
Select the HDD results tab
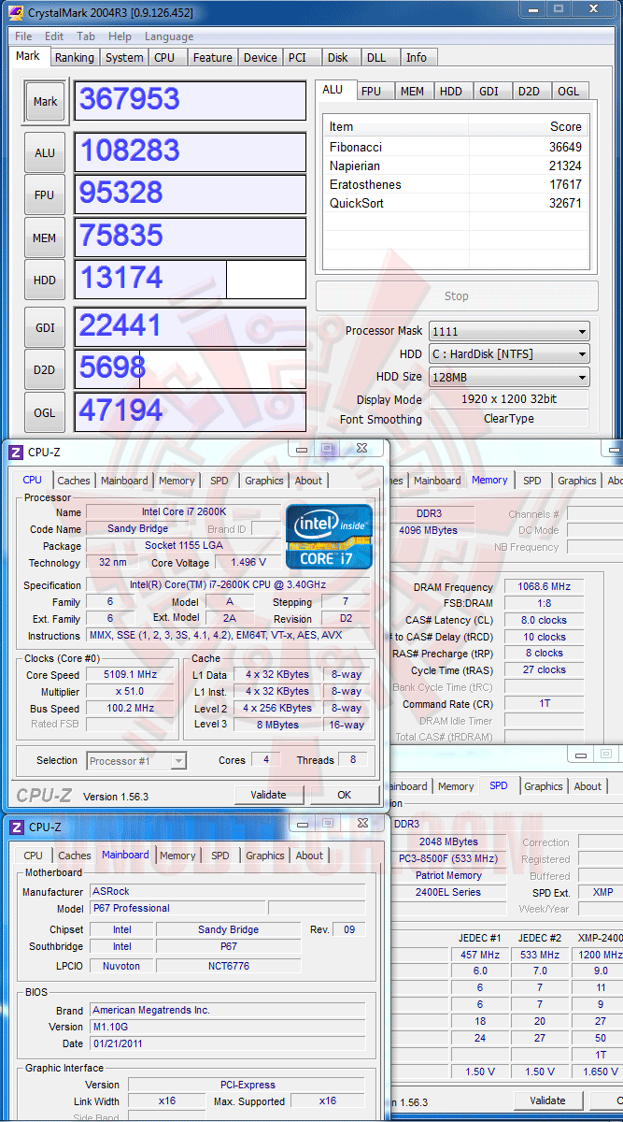click(451, 91)
